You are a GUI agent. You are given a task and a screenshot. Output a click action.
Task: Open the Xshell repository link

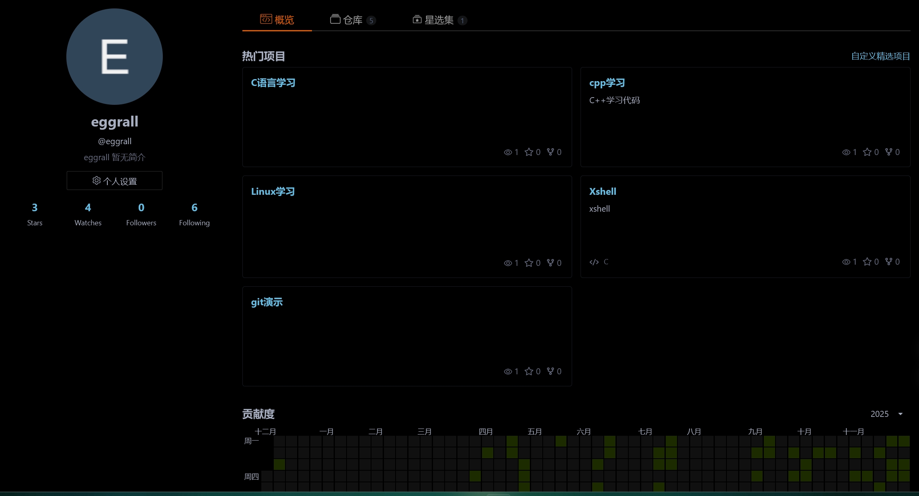coord(602,192)
